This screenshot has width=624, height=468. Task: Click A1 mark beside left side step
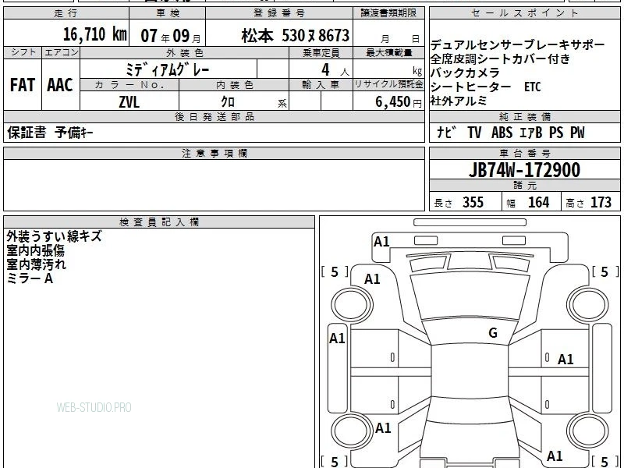337,339
